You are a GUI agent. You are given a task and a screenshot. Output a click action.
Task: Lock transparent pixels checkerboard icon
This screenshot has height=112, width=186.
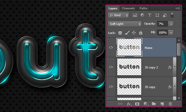coord(120,33)
